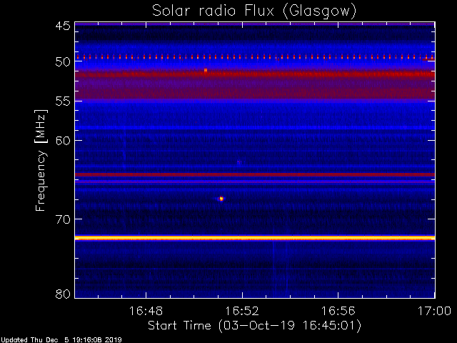Screen dimensions: 457x343
Task: Click the bright burst spot near 16:51
Action: pos(221,199)
